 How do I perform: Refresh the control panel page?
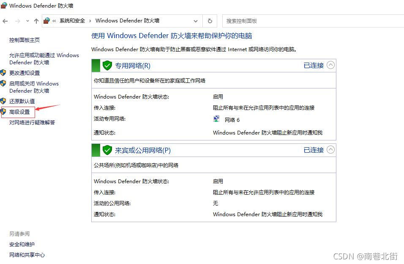[210, 21]
